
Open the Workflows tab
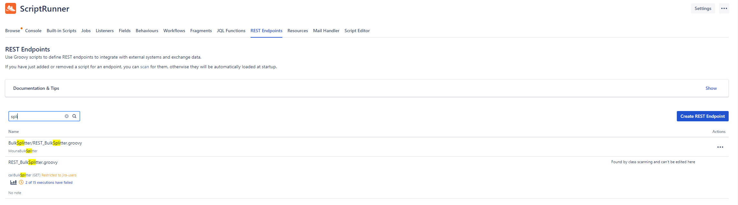click(x=174, y=31)
